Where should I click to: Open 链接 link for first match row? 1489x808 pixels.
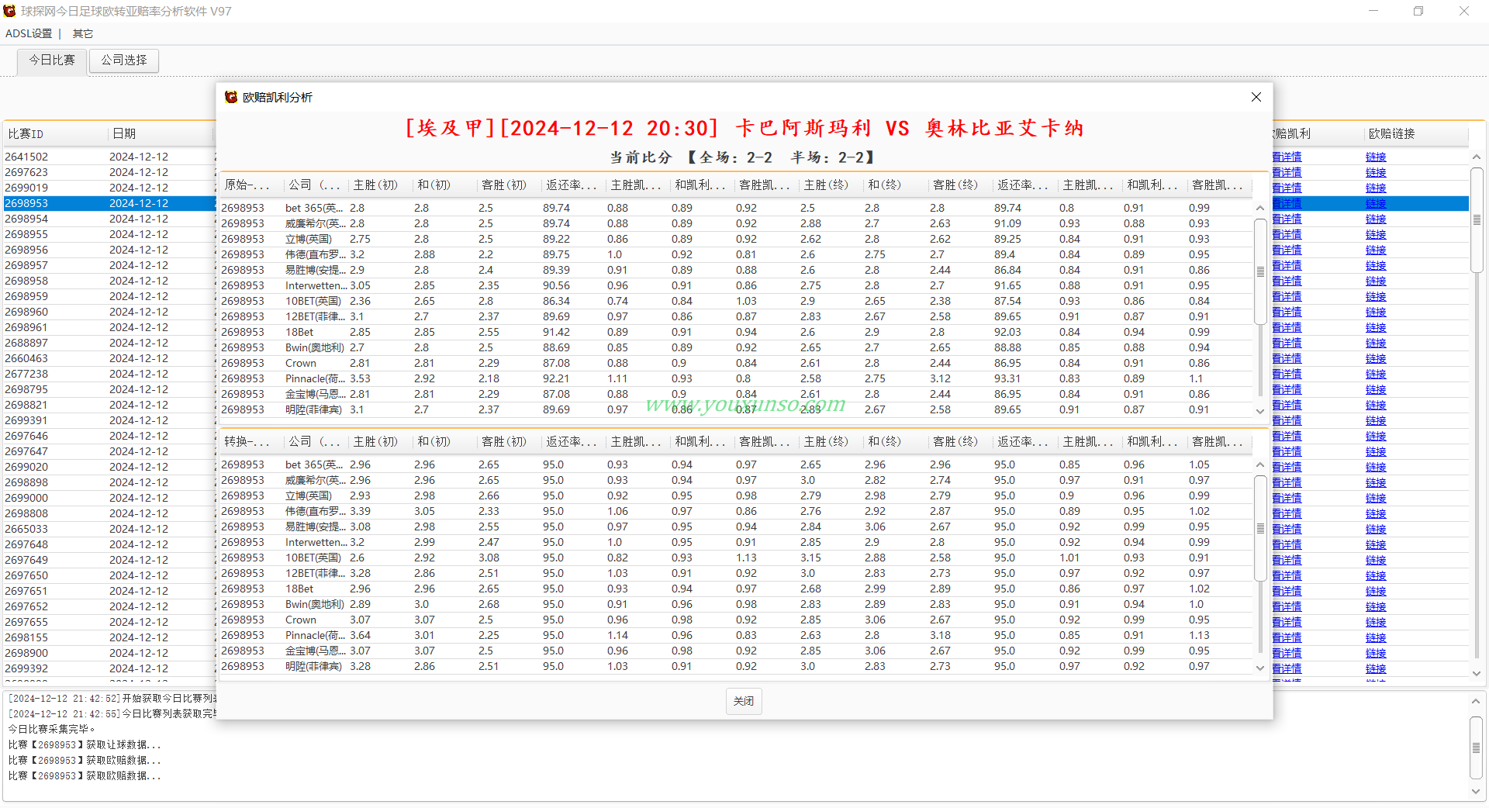click(x=1376, y=157)
